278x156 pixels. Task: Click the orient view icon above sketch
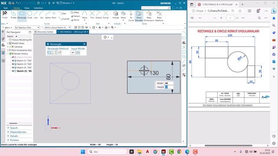(x=105, y=37)
